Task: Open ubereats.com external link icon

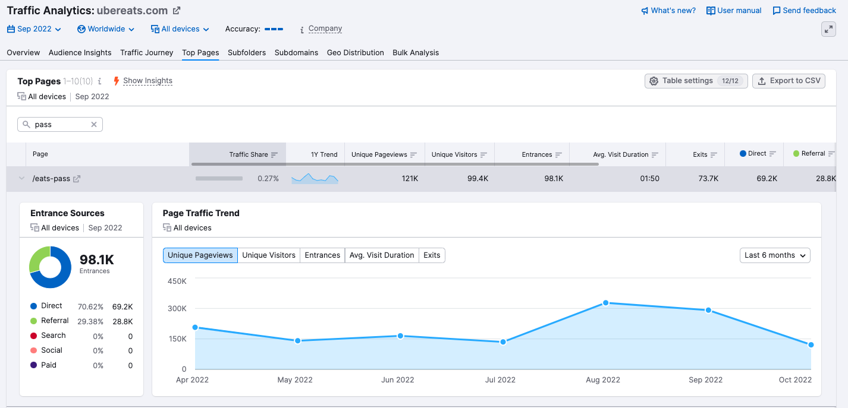Action: tap(177, 11)
